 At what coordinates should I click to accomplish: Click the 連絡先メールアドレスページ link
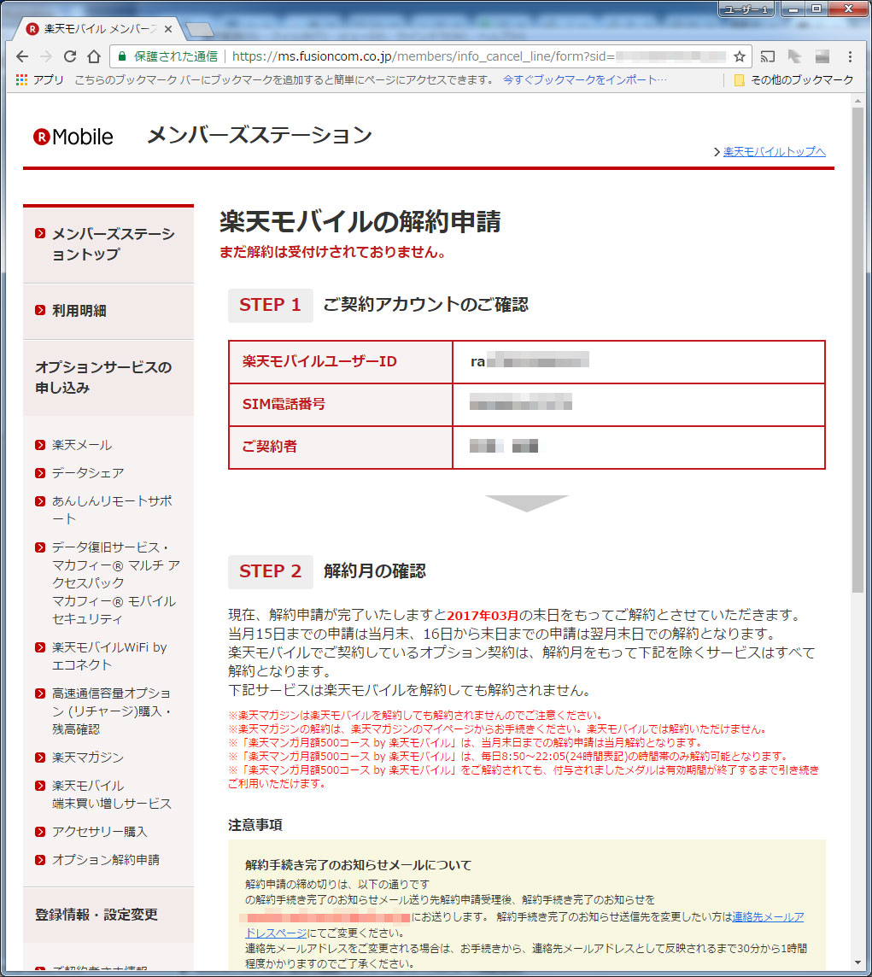pyautogui.click(x=767, y=917)
